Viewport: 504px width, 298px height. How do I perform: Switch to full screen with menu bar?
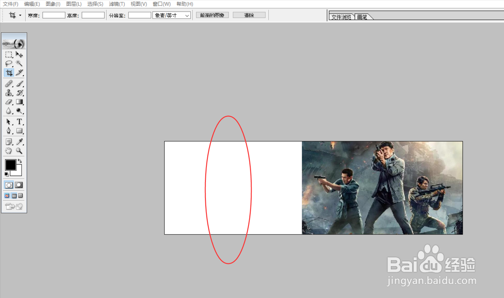coord(14,196)
